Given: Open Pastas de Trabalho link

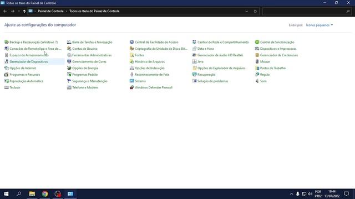Looking at the screenshot, I should [x=272, y=68].
